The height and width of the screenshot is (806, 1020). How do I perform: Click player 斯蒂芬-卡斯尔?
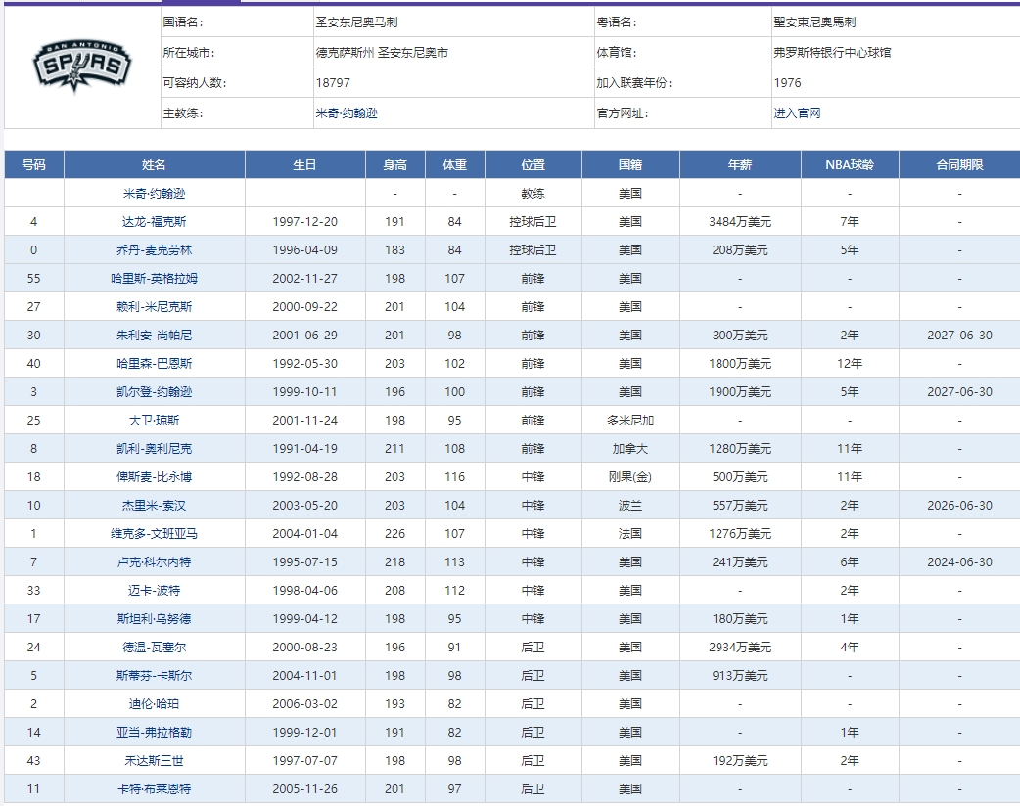pyautogui.click(x=152, y=675)
